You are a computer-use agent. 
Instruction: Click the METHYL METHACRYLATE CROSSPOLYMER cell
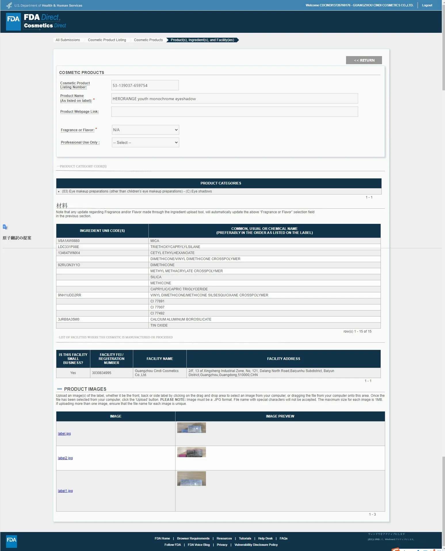264,271
